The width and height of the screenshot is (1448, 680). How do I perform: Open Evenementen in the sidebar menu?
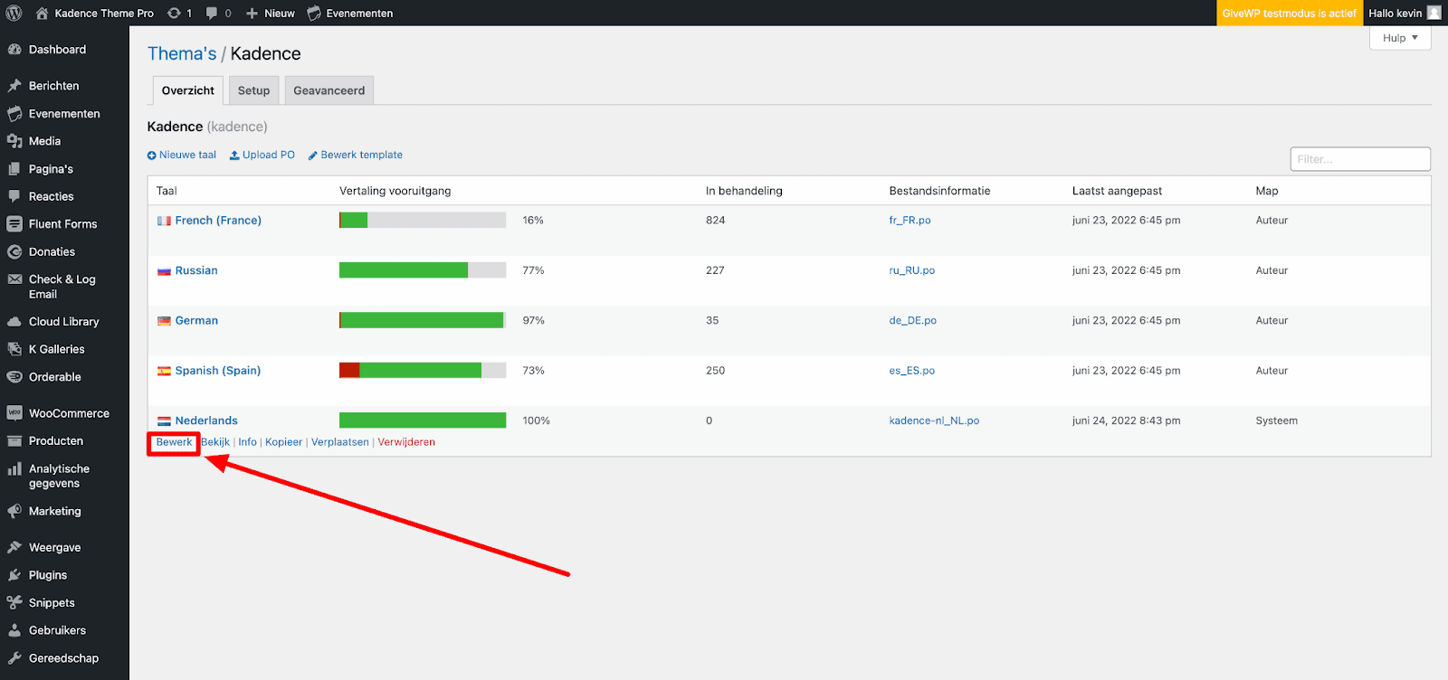click(64, 114)
